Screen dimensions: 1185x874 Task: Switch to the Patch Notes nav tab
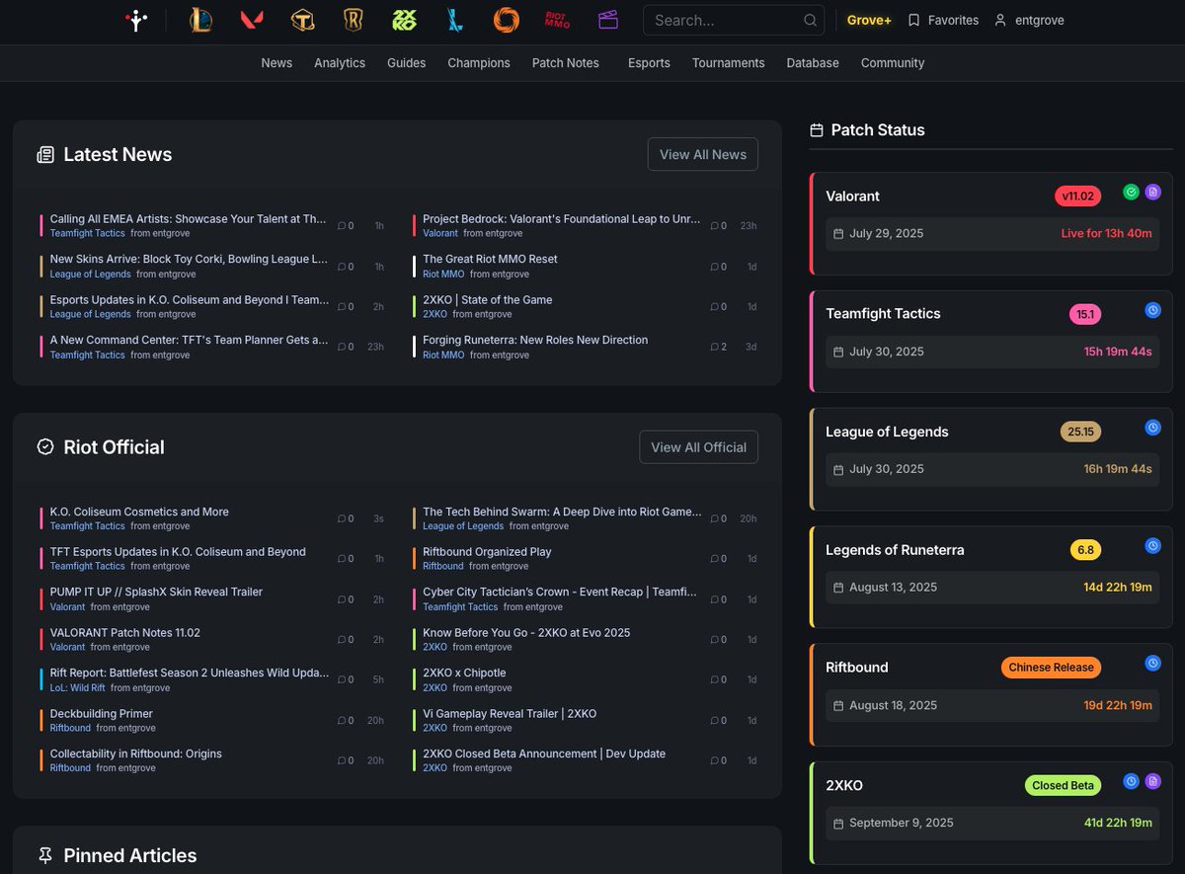coord(565,62)
